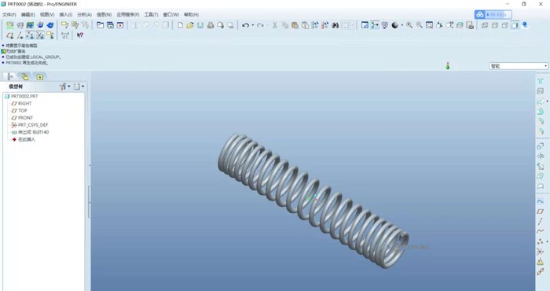The image size is (550, 291).
Task: Click the Undo arrow icon
Action: (x=245, y=25)
